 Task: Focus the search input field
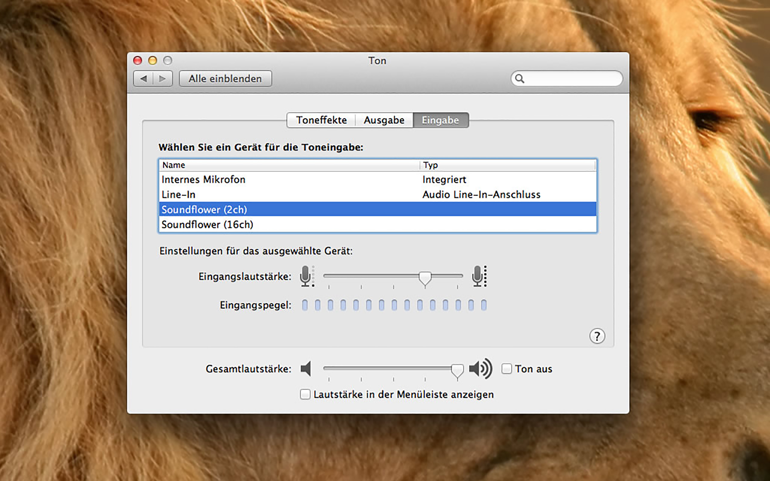coord(566,78)
